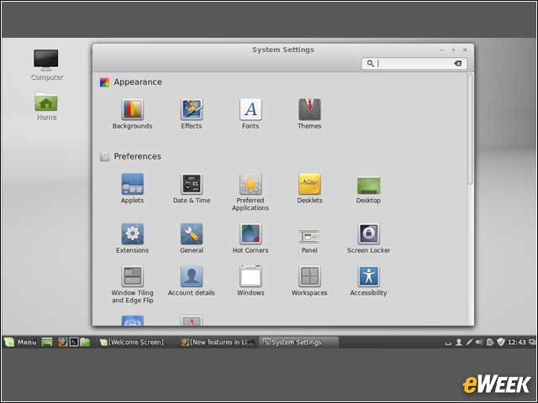This screenshot has width=538, height=403.
Task: Open the Themes settings
Action: [x=309, y=114]
